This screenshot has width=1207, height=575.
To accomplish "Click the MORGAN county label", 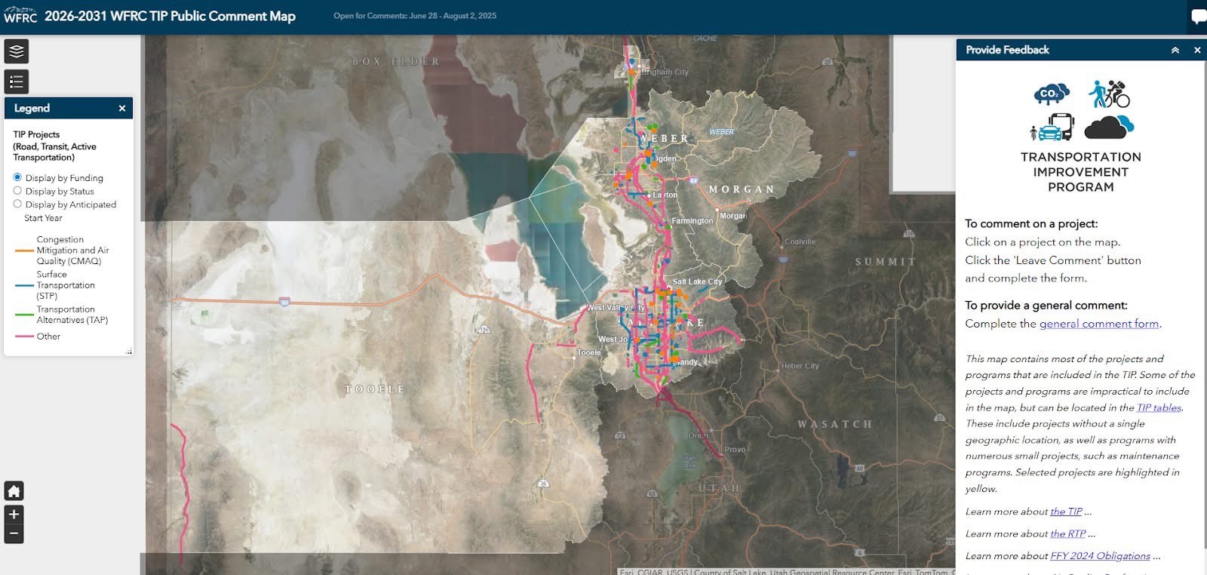I will point(742,189).
